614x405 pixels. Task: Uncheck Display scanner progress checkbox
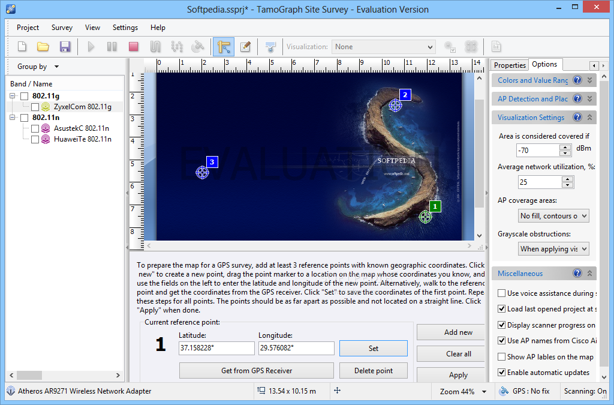tap(501, 325)
